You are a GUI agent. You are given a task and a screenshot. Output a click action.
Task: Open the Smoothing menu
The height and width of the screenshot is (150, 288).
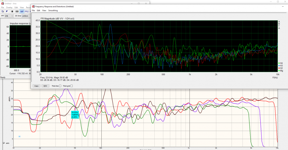coord(53,10)
